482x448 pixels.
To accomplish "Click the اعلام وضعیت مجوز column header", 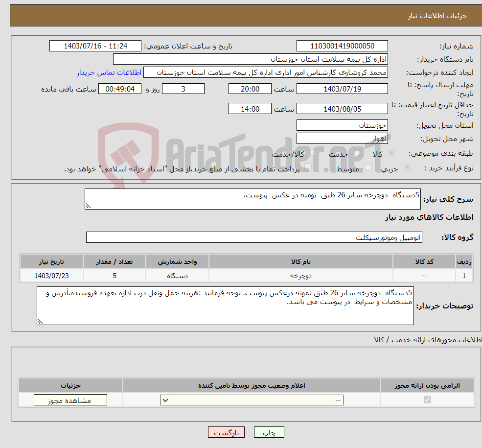I will (252, 386).
